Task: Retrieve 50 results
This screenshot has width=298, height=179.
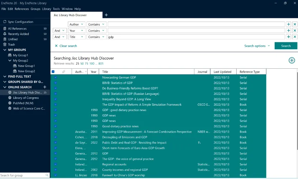Action: tap(82, 64)
